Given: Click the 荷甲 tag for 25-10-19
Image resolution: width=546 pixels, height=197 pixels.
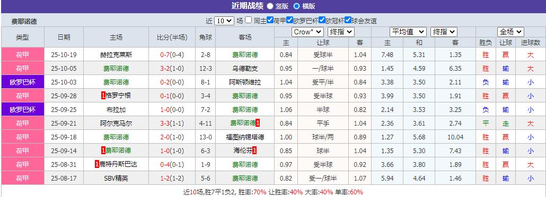Looking at the screenshot, I should coord(23,54).
